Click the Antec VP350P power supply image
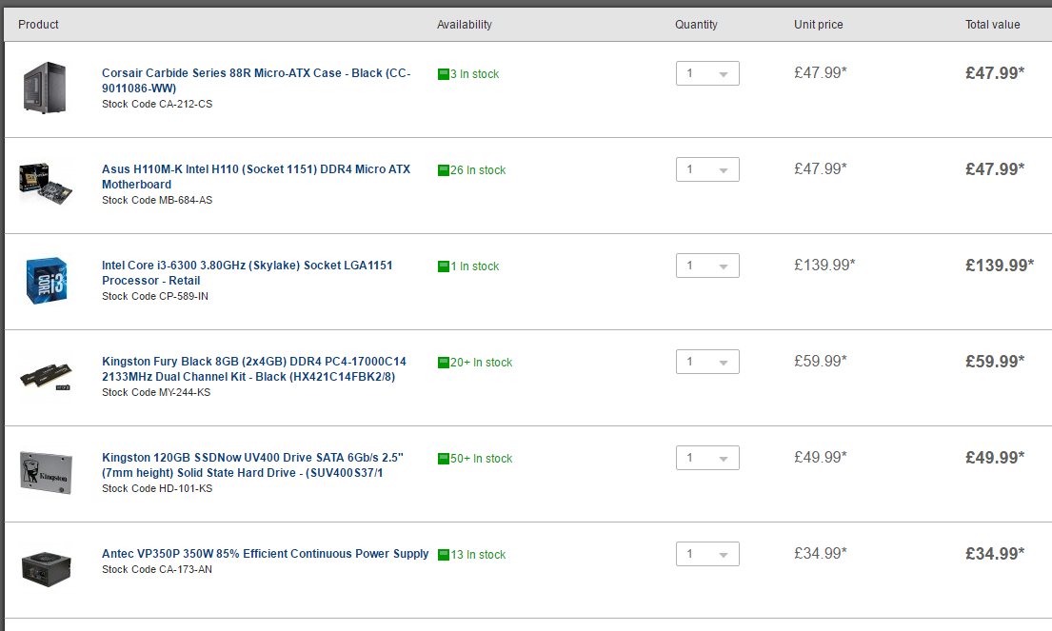 (x=47, y=568)
